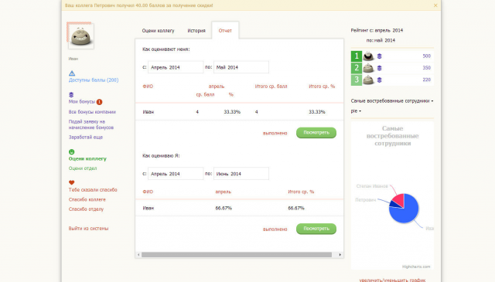This screenshot has width=495, height=282.
Task: Click Выйти из системы logout link
Action: click(88, 229)
